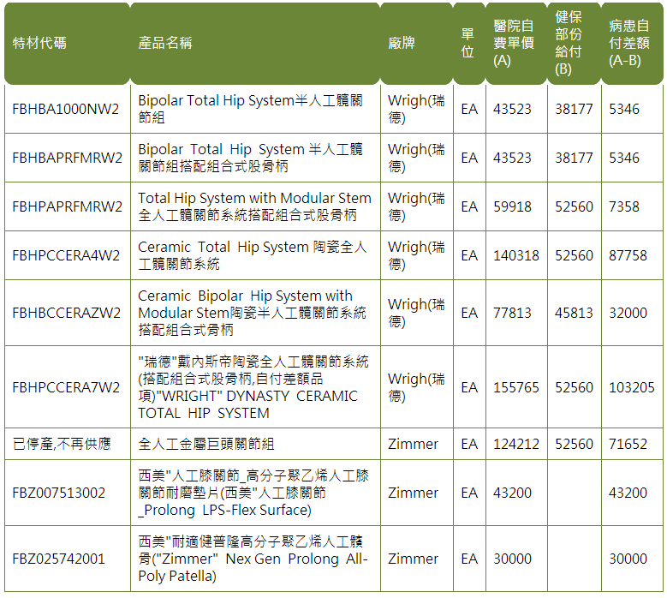The height and width of the screenshot is (598, 667).
Task: Click Prolong LPS-Flex Surface product name
Action: pyautogui.click(x=253, y=493)
